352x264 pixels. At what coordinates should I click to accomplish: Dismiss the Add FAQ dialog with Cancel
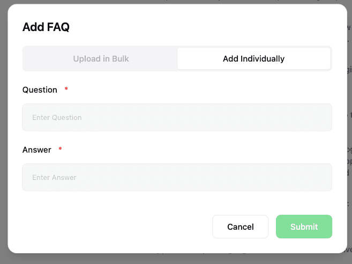(x=240, y=227)
